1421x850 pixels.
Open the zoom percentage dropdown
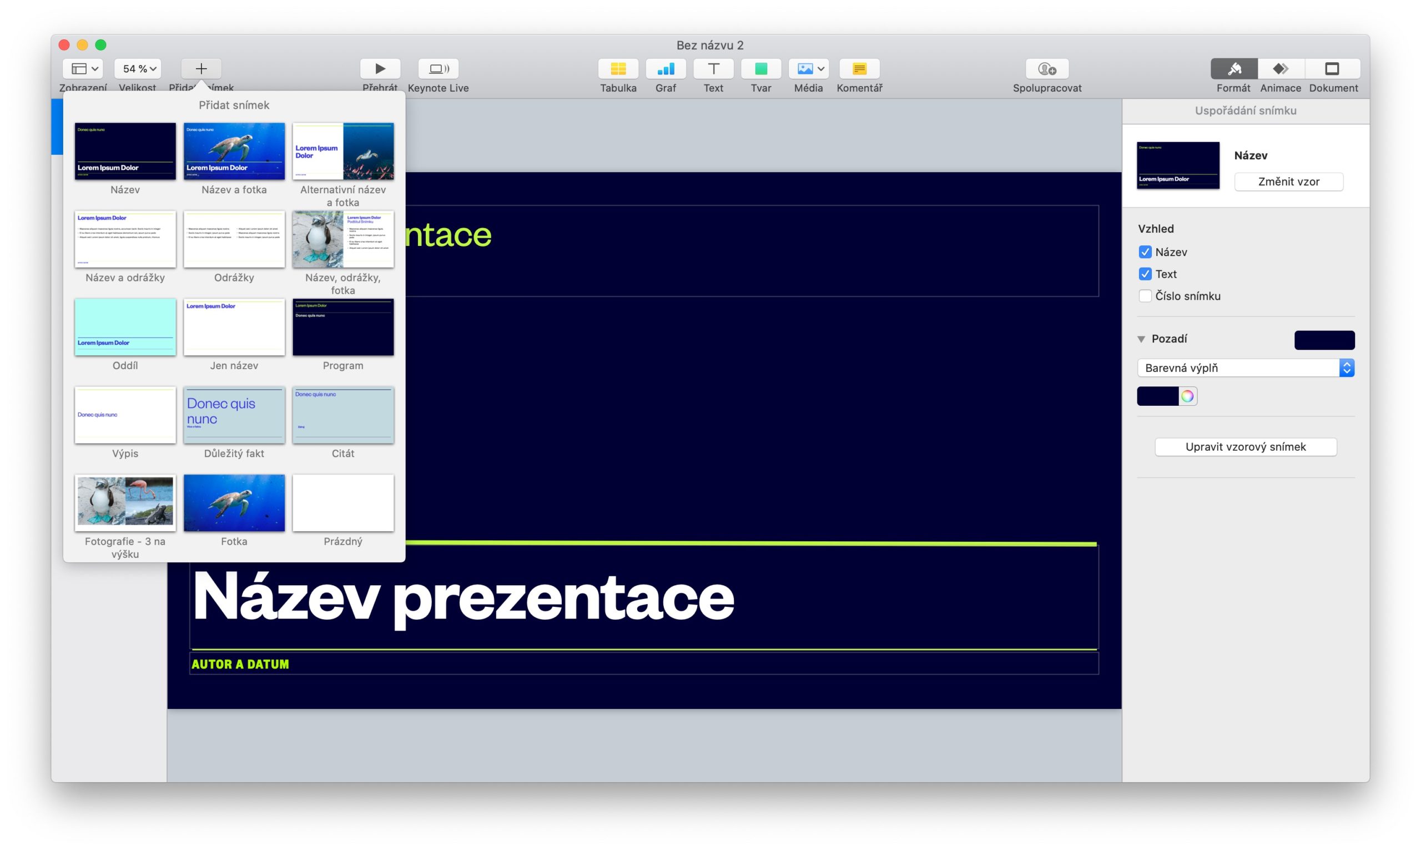point(138,69)
